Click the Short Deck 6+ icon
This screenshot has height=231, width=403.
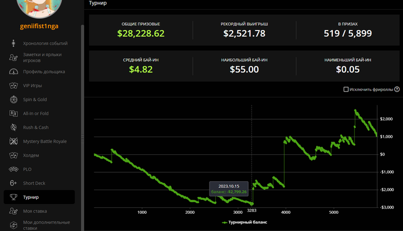tap(13, 183)
